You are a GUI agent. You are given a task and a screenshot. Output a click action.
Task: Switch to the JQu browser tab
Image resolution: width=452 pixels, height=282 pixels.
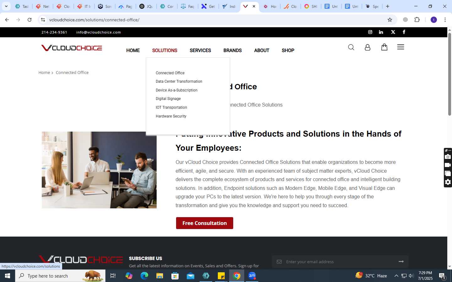[x=146, y=6]
